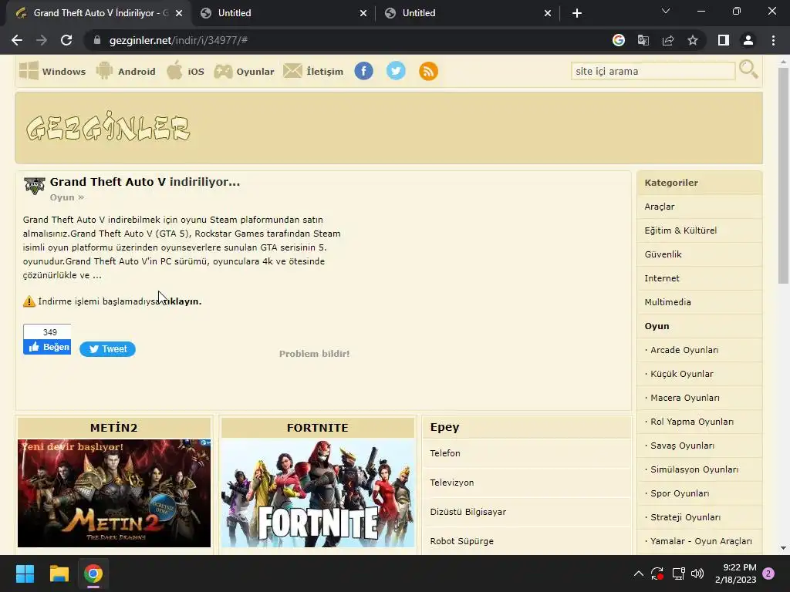Open File Explorer from the taskbar

pyautogui.click(x=59, y=573)
